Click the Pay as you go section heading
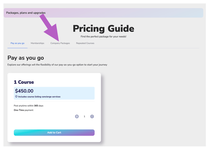The height and width of the screenshot is (149, 209). coord(26,58)
